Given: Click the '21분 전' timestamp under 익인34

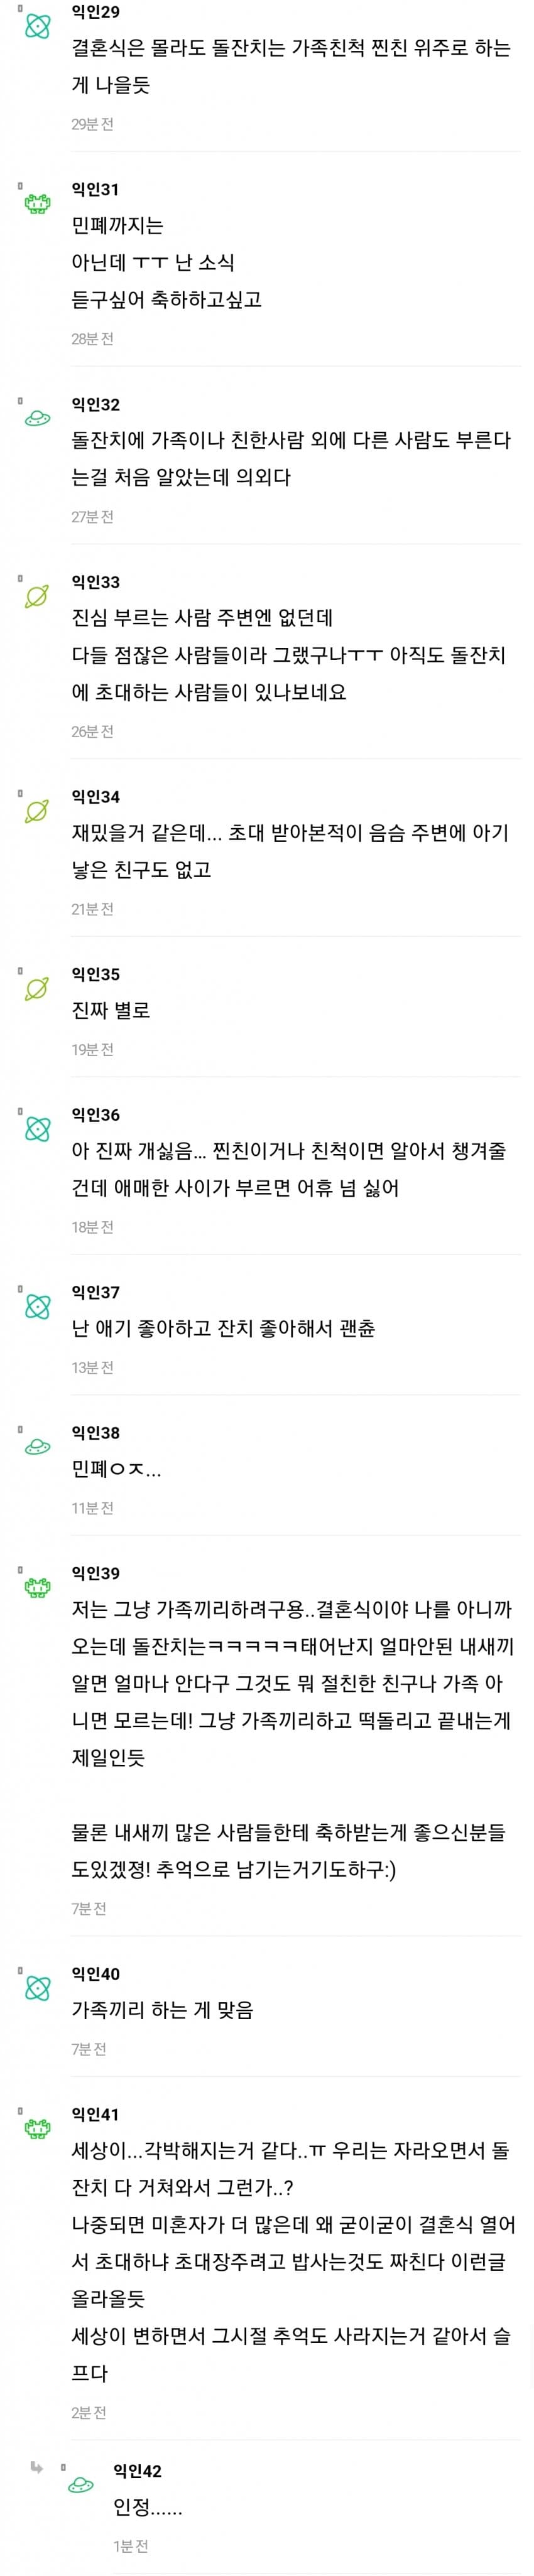Looking at the screenshot, I should [92, 909].
